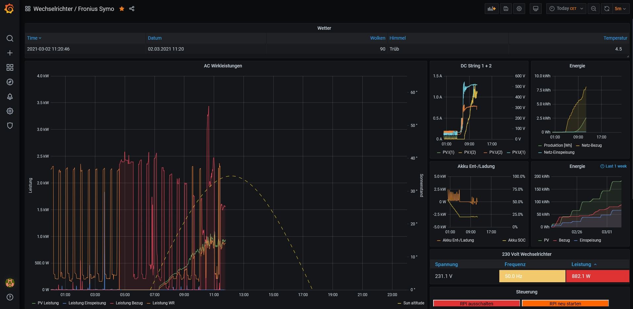Click the Temperatur column header

pyautogui.click(x=615, y=38)
